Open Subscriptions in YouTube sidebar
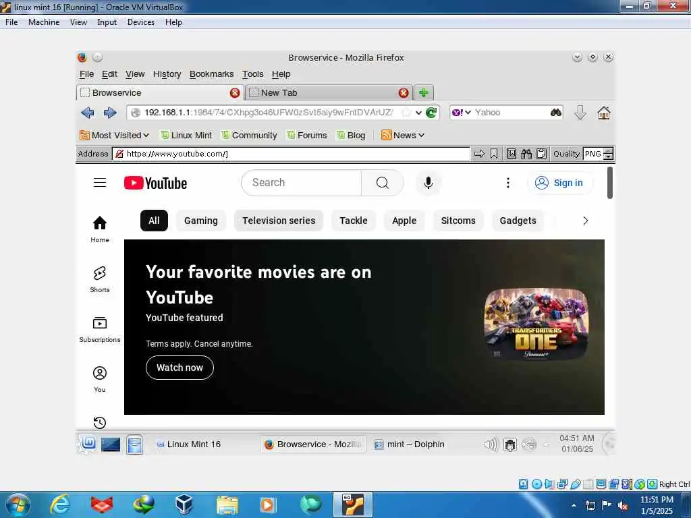Screen dimensions: 691x518 [100, 329]
